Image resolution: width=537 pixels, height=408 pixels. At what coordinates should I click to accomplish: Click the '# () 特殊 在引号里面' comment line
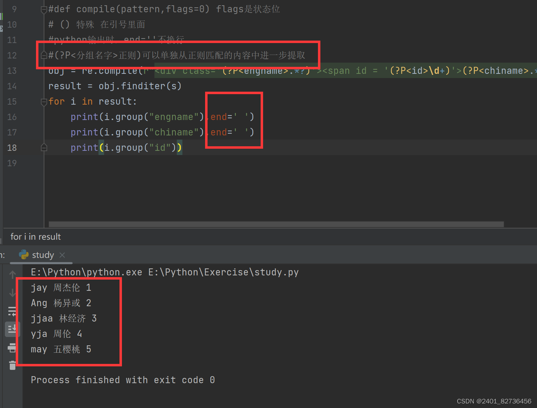97,24
